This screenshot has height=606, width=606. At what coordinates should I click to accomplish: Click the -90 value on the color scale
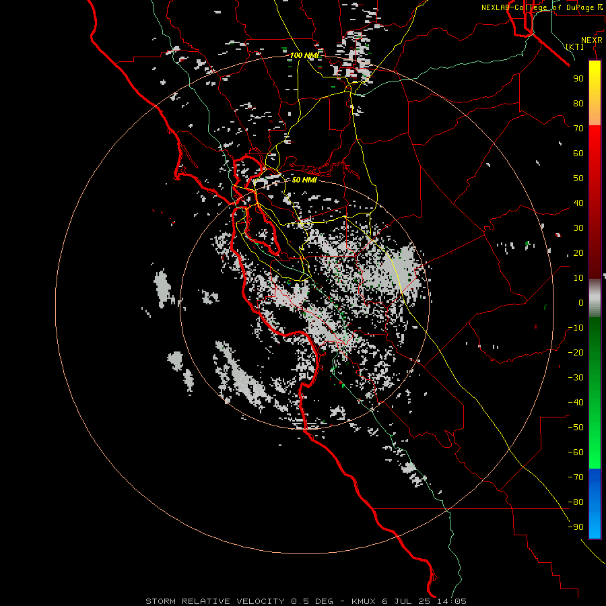pyautogui.click(x=576, y=527)
